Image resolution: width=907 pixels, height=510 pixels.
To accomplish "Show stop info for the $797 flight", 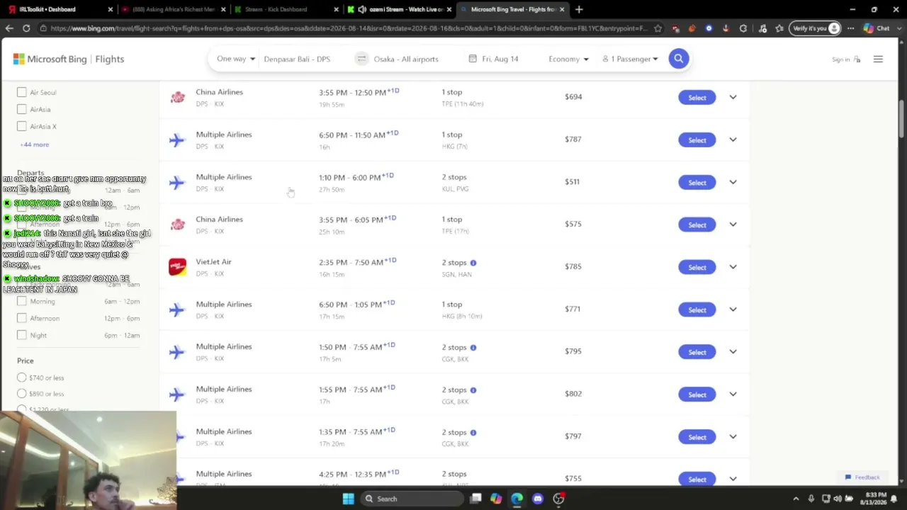I will point(473,433).
